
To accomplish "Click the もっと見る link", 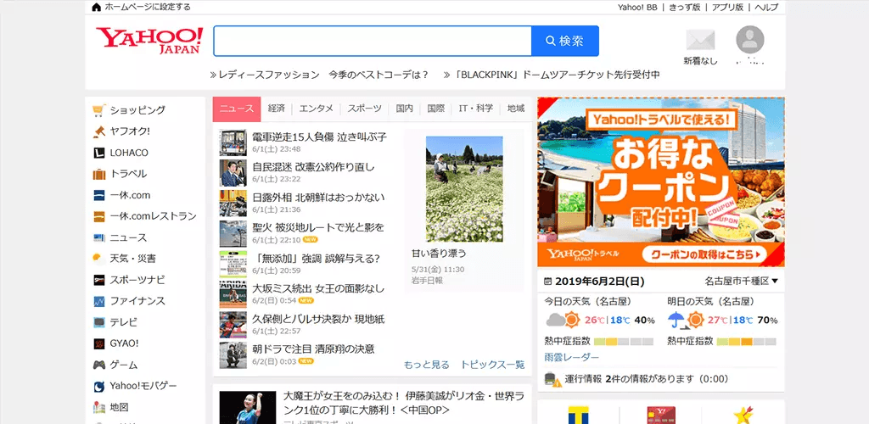I will point(427,365).
